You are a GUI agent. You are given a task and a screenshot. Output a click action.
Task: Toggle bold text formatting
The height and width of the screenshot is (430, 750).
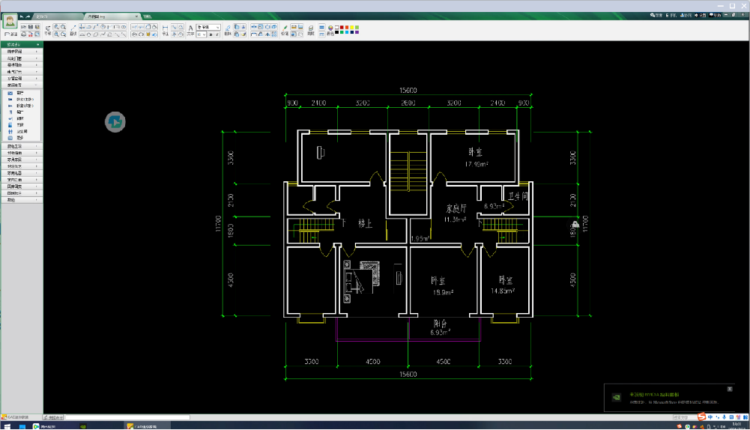coord(211,34)
